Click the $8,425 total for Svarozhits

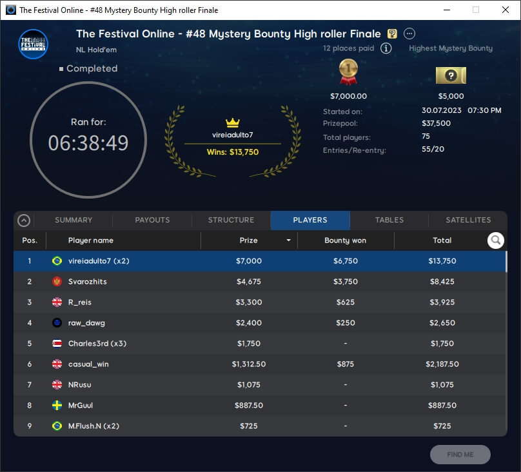[442, 282]
